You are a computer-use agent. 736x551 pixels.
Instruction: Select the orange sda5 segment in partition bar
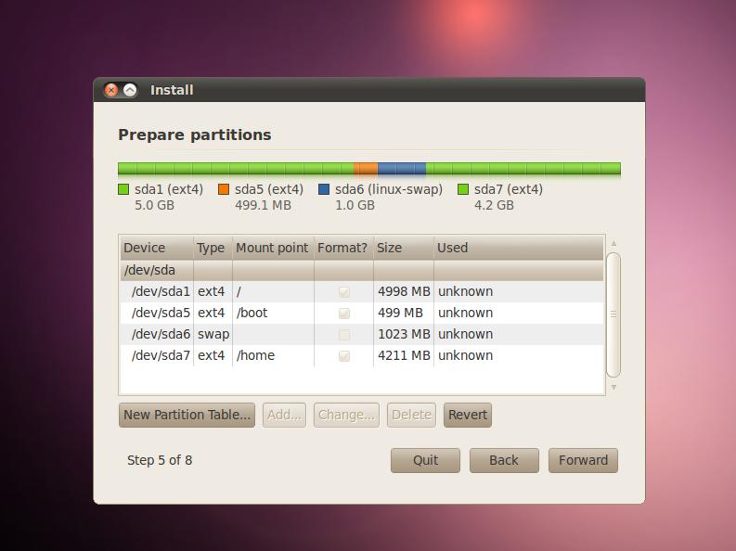click(x=366, y=169)
